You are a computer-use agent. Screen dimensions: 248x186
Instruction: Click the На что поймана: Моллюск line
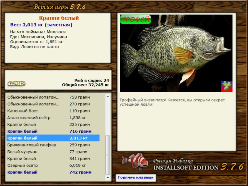point(38,32)
